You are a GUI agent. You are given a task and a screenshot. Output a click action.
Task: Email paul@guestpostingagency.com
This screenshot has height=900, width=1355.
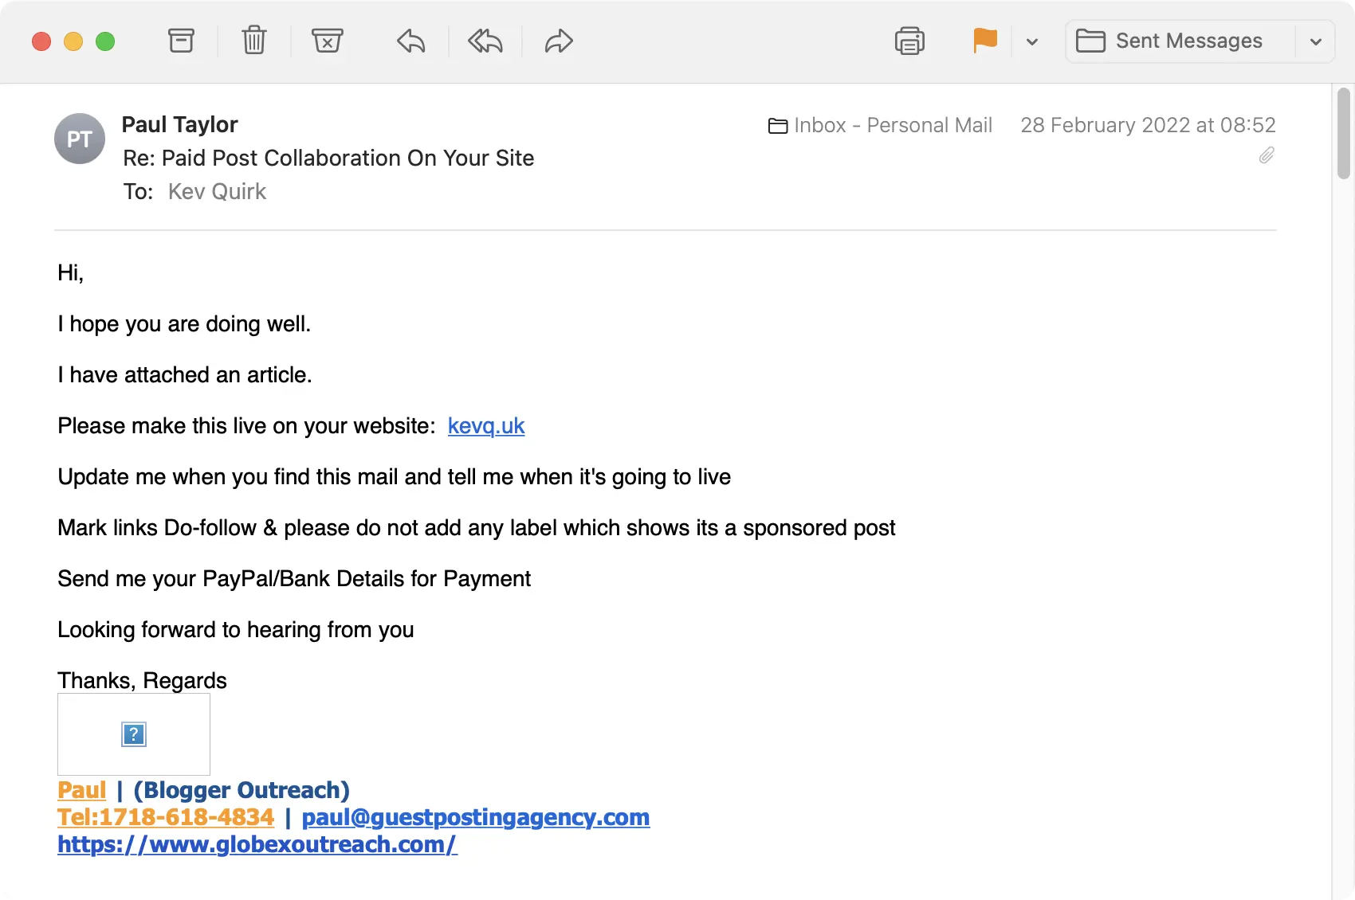[476, 817]
